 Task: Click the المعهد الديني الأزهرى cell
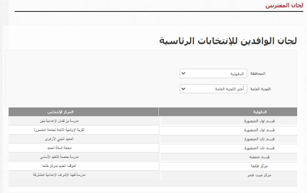(x=84, y=139)
